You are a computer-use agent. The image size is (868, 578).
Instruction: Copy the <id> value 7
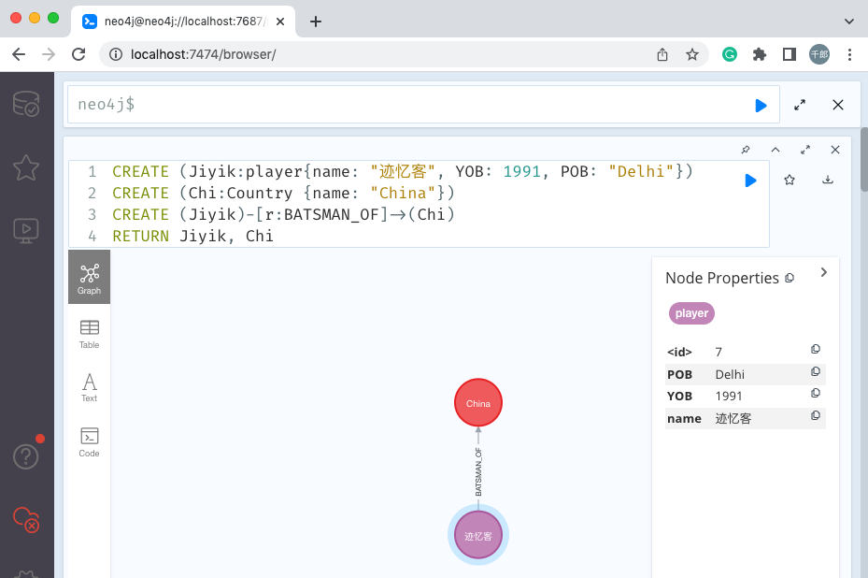click(x=816, y=349)
